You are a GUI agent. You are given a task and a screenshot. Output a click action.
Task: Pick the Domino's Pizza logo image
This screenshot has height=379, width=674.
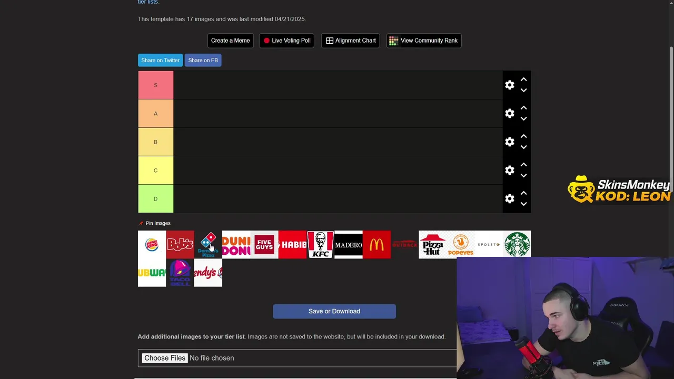pyautogui.click(x=208, y=245)
